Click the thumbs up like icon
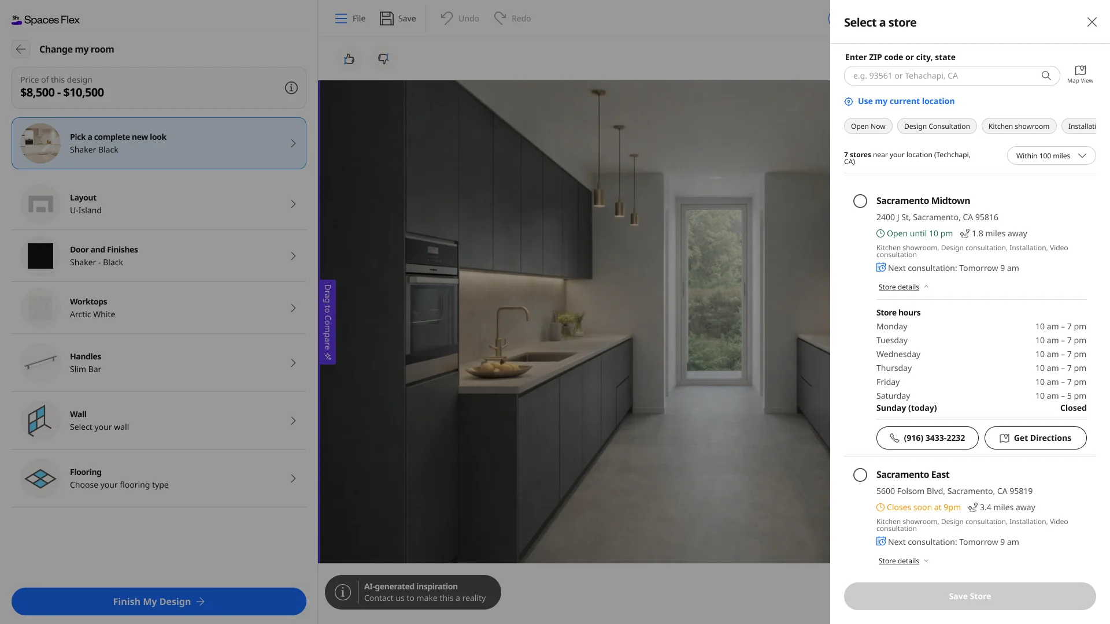The width and height of the screenshot is (1110, 624). tap(349, 59)
